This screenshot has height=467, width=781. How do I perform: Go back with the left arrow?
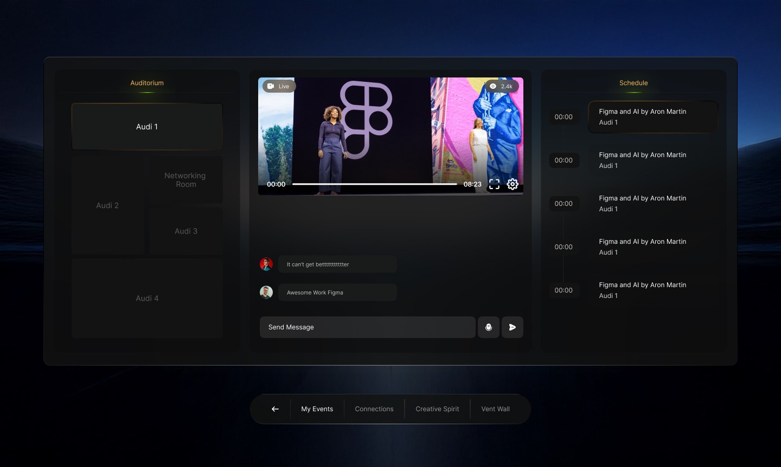pos(275,409)
